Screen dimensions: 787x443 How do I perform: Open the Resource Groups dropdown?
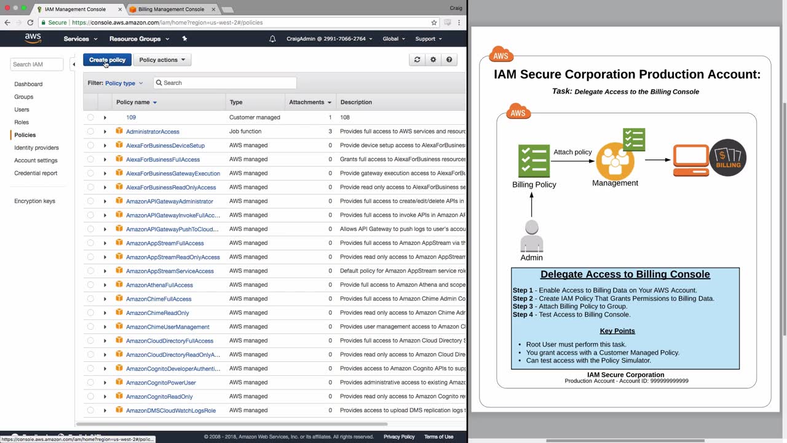point(139,39)
